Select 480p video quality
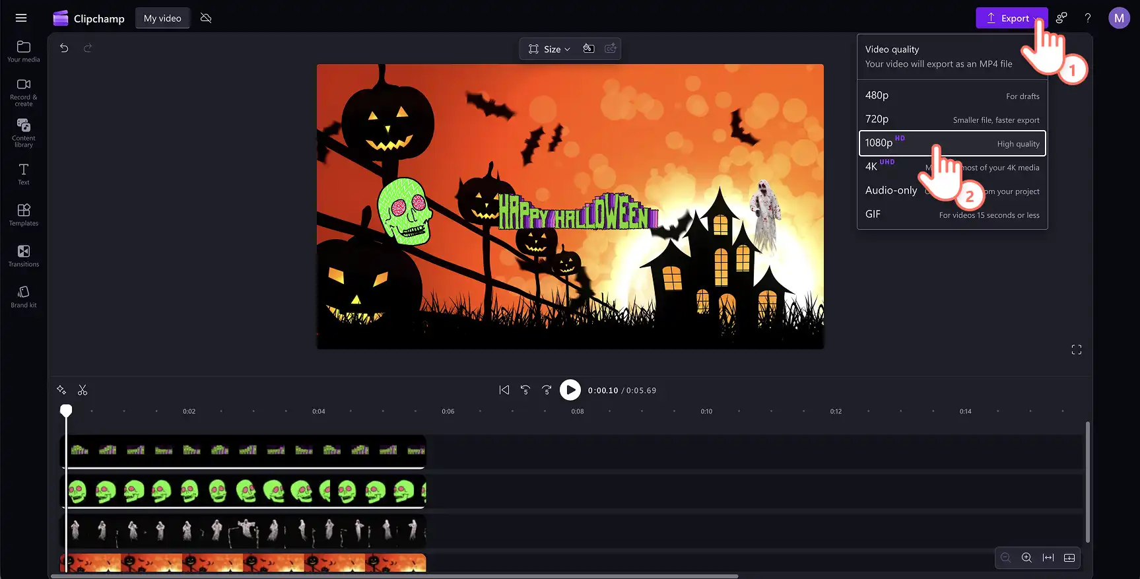1140x579 pixels. coord(952,95)
